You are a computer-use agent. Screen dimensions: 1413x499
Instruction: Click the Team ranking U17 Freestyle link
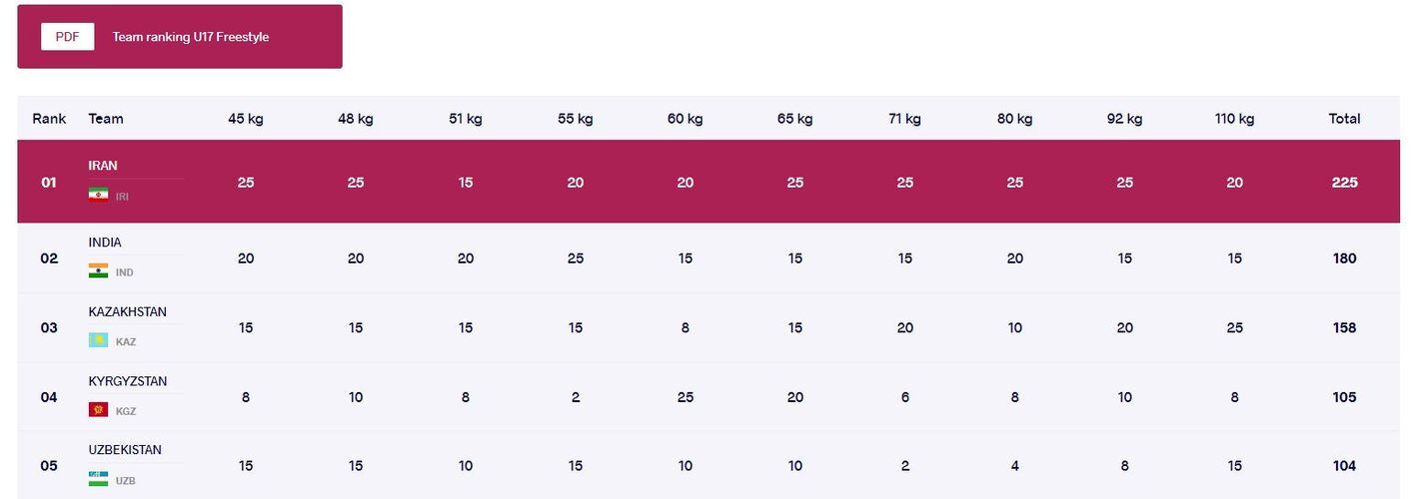(x=191, y=37)
